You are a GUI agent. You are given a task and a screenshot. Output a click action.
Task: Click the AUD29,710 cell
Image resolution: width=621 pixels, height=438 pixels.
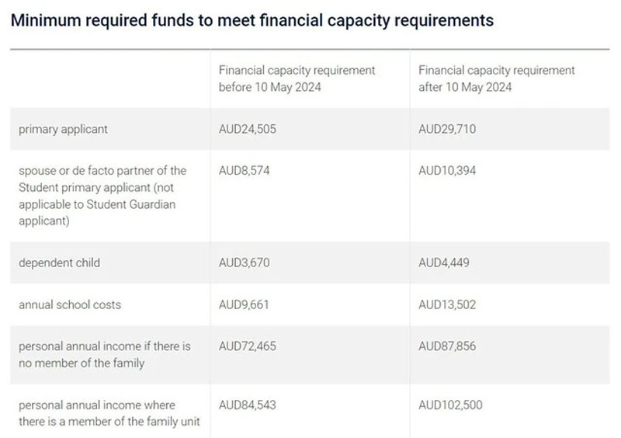click(x=447, y=129)
